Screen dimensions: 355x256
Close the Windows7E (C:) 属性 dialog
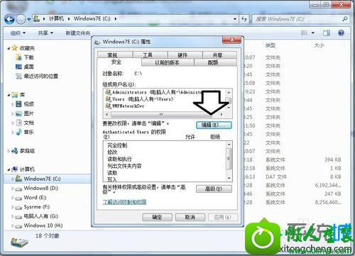pos(231,40)
